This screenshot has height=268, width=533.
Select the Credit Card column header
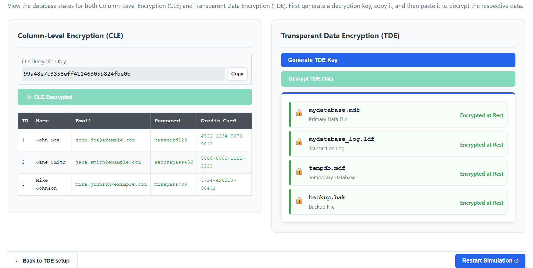pyautogui.click(x=218, y=121)
